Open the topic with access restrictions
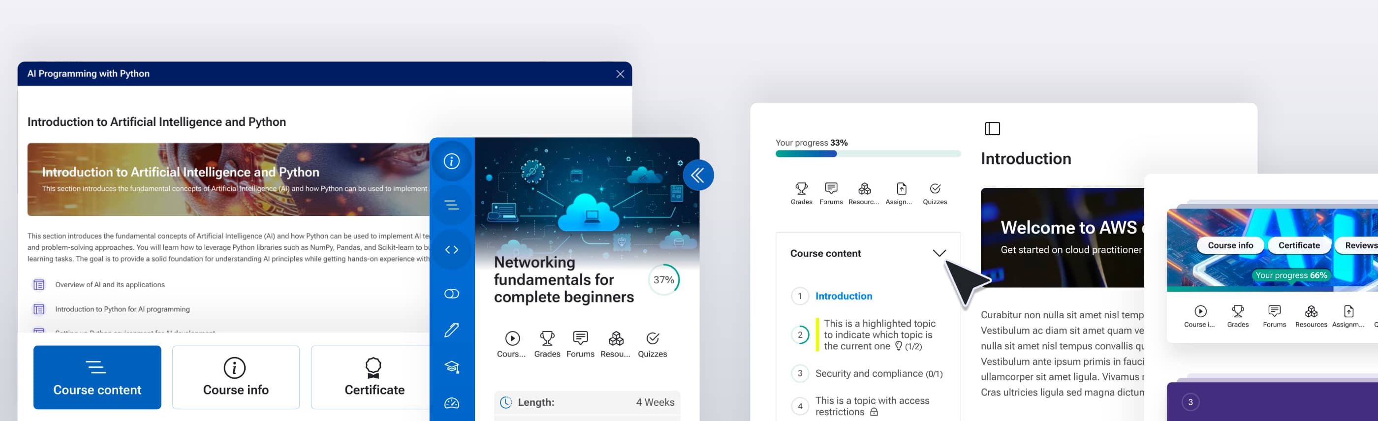Screen dimensions: 1378x421 pos(872,406)
